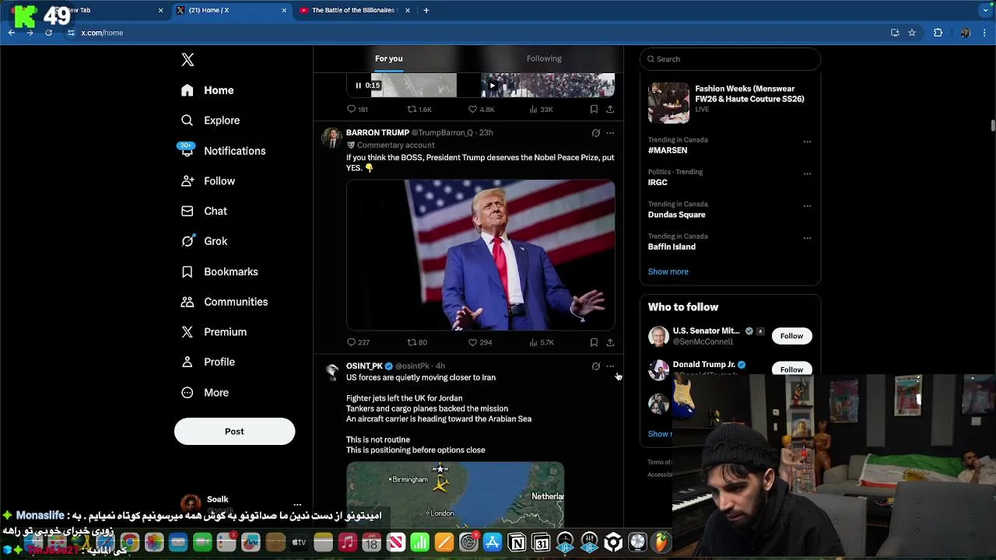This screenshot has height=560, width=996.
Task: Click the X logo in the sidebar
Action: click(x=188, y=60)
